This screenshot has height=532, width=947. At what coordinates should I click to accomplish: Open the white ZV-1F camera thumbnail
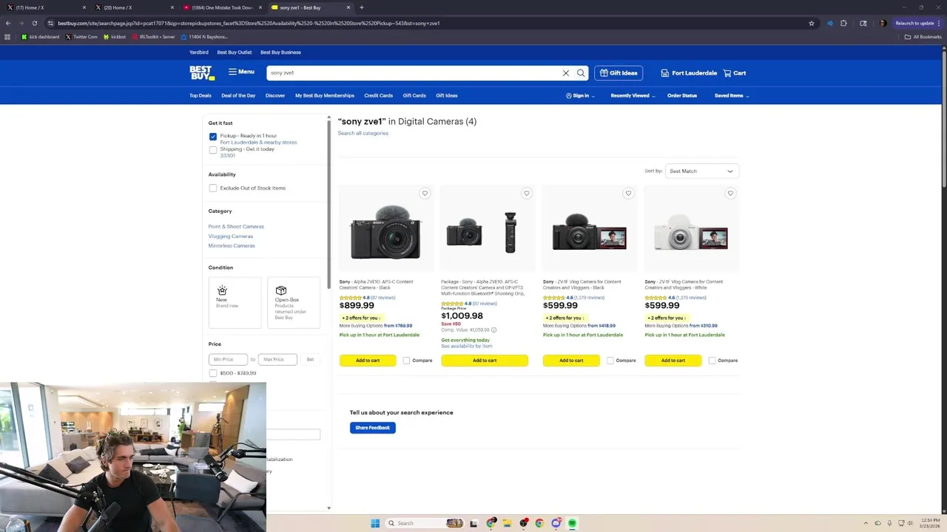pyautogui.click(x=691, y=231)
